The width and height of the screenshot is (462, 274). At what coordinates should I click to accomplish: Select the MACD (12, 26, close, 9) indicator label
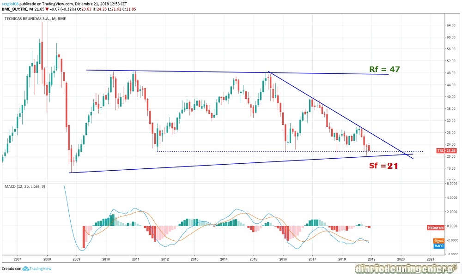[x=25, y=186]
